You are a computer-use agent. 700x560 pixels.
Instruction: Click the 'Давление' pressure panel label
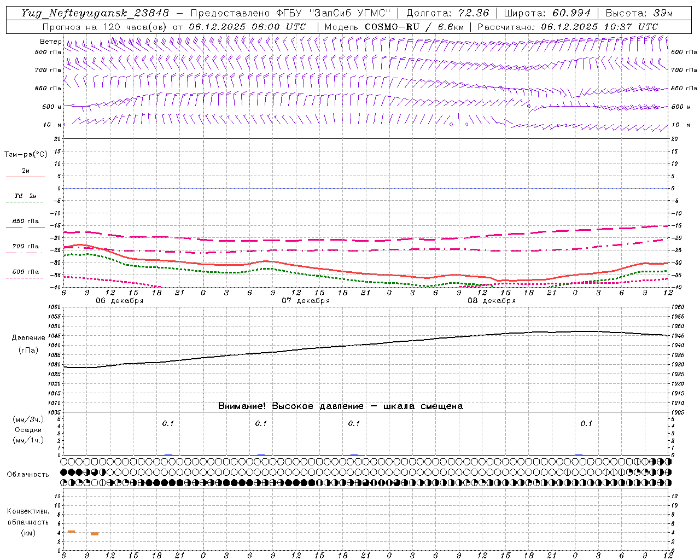[x=28, y=338]
